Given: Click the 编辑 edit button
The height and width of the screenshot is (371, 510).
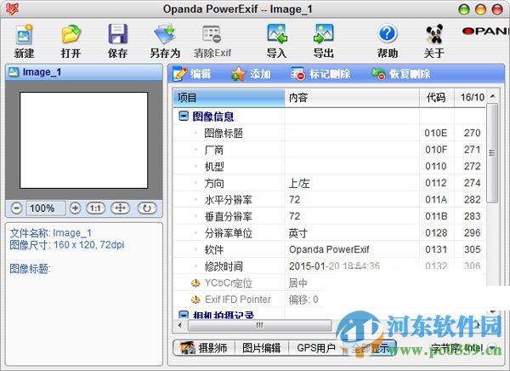Looking at the screenshot, I should tap(192, 74).
